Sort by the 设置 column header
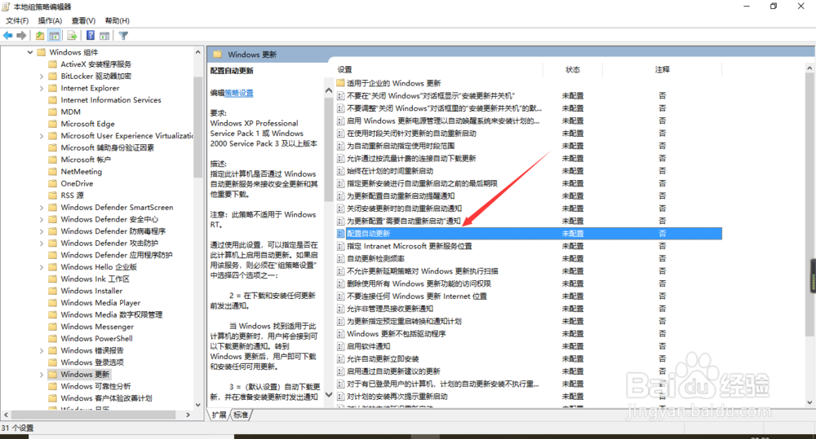This screenshot has height=439, width=816. (x=344, y=69)
